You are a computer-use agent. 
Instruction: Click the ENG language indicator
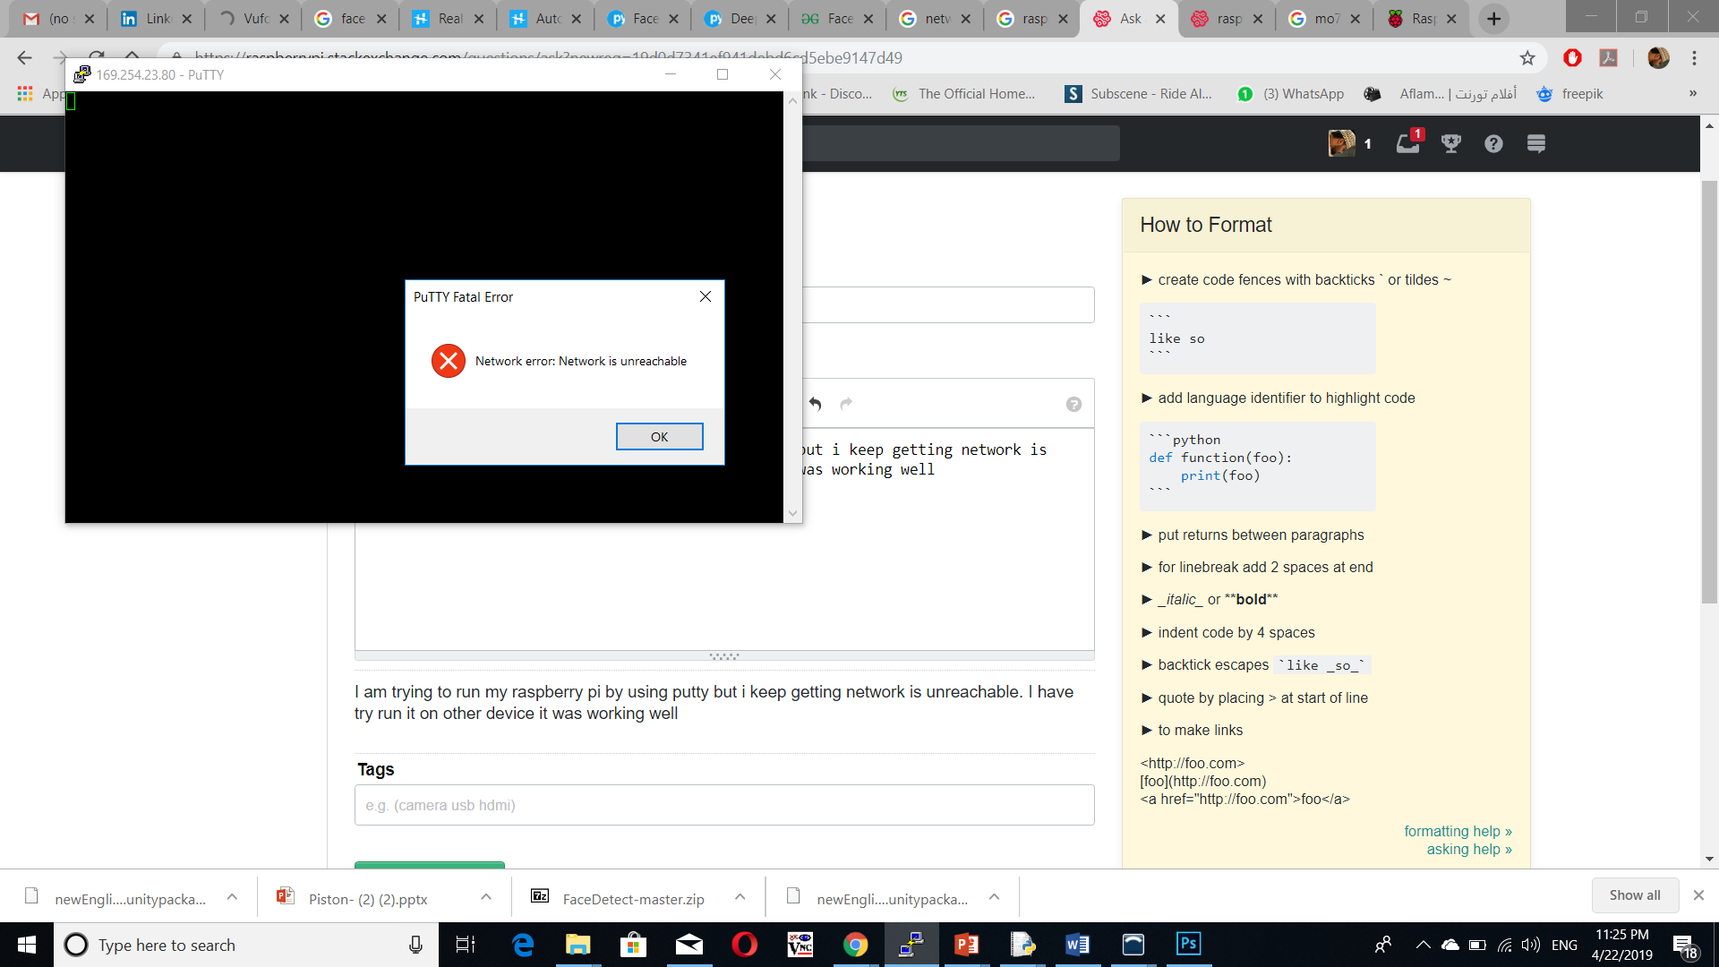coord(1569,945)
